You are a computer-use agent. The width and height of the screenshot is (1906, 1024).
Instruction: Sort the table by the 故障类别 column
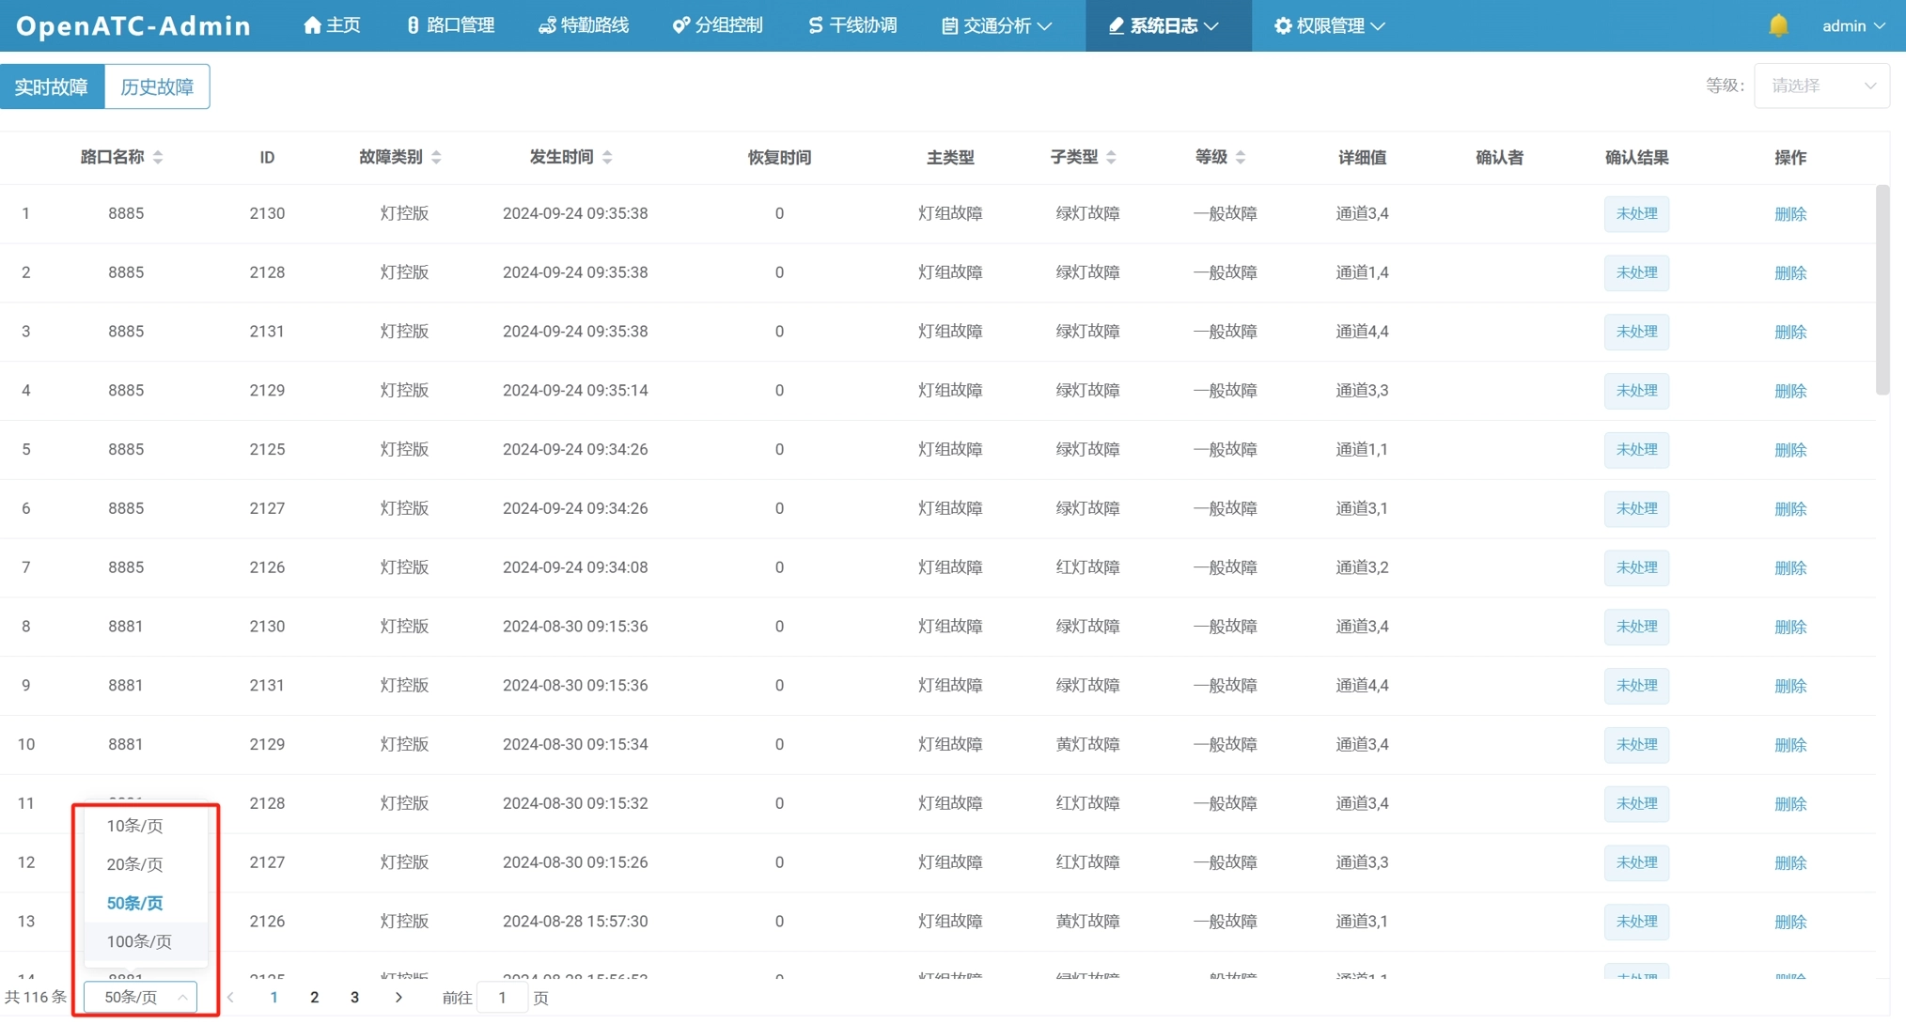tap(436, 157)
